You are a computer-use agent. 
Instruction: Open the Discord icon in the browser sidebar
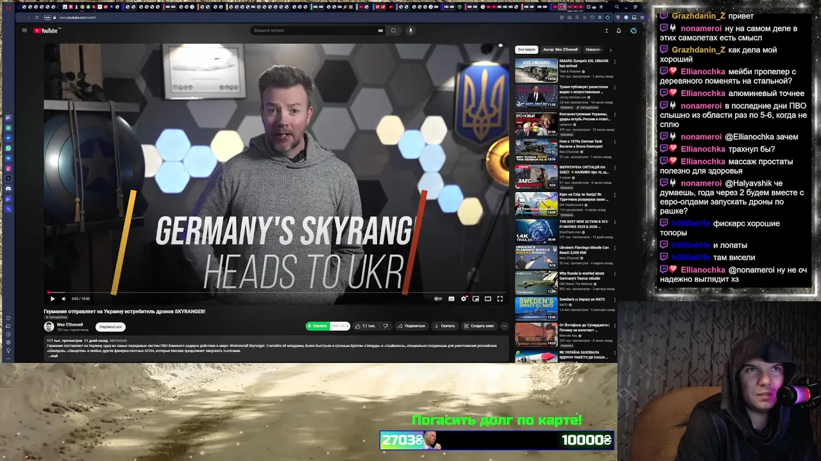point(8,189)
